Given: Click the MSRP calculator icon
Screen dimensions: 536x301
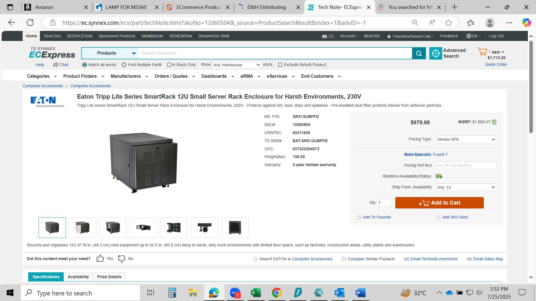Looking at the screenshot, I should click(494, 122).
